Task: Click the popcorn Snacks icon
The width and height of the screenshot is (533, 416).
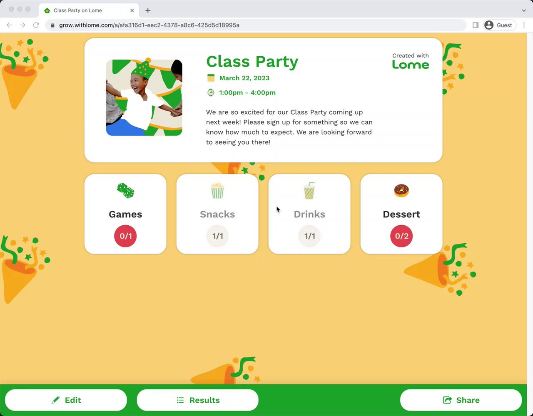Action: (x=217, y=191)
